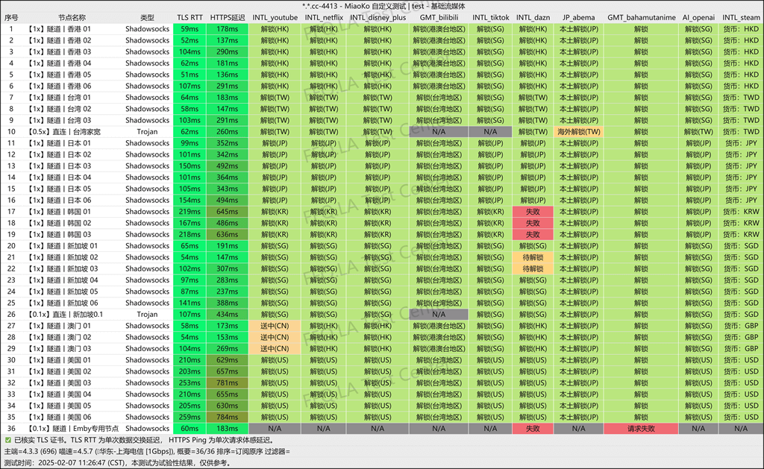Select the Emby专用节点 row name
The width and height of the screenshot is (764, 469).
pyautogui.click(x=72, y=429)
